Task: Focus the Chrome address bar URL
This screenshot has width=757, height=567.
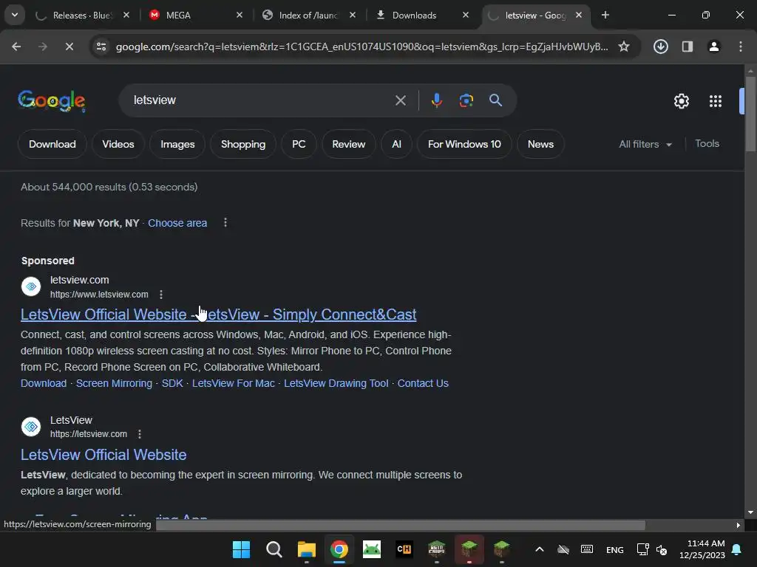Action: point(361,47)
